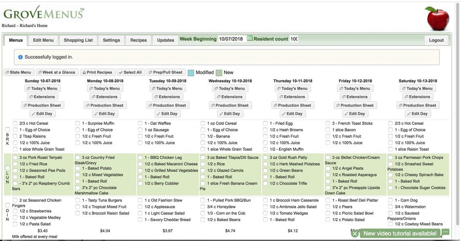Check the 2/3 c Hot Cereal box on Sunday
The image size is (460, 241).
pos(15,123)
